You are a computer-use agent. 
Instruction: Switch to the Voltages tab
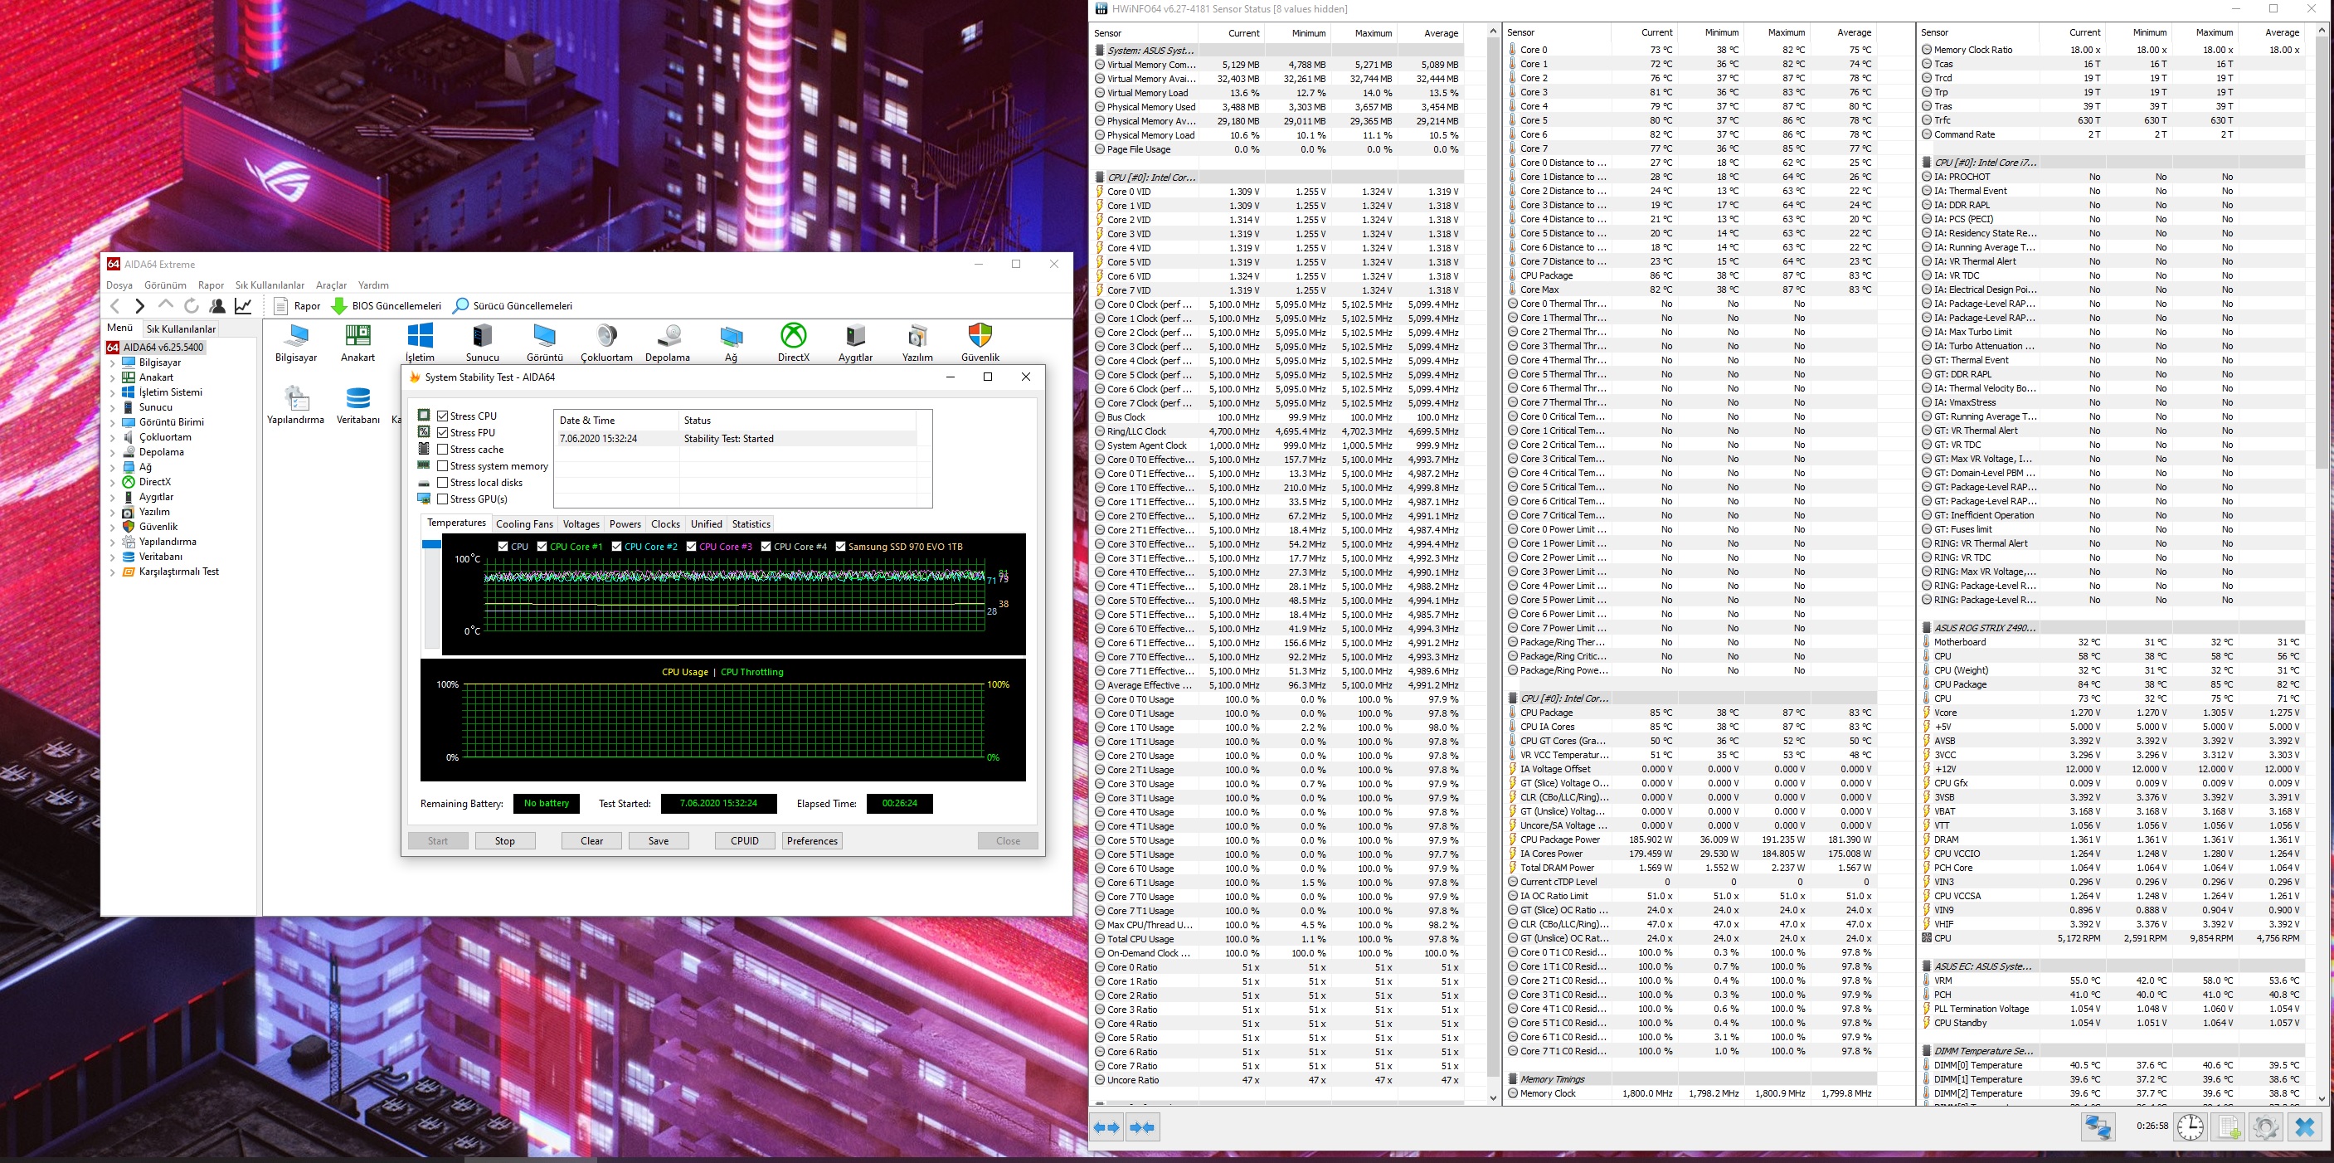pyautogui.click(x=581, y=524)
